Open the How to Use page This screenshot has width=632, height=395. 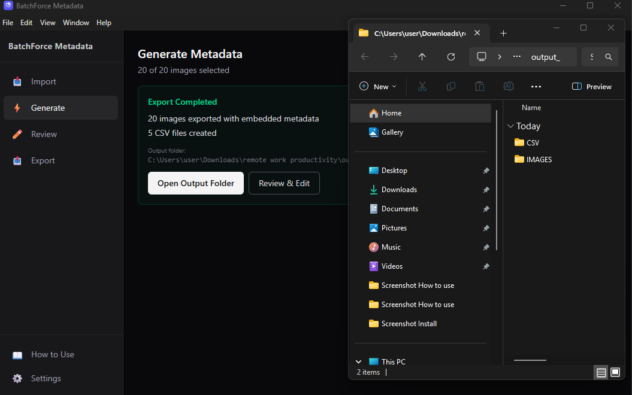pyautogui.click(x=52, y=354)
